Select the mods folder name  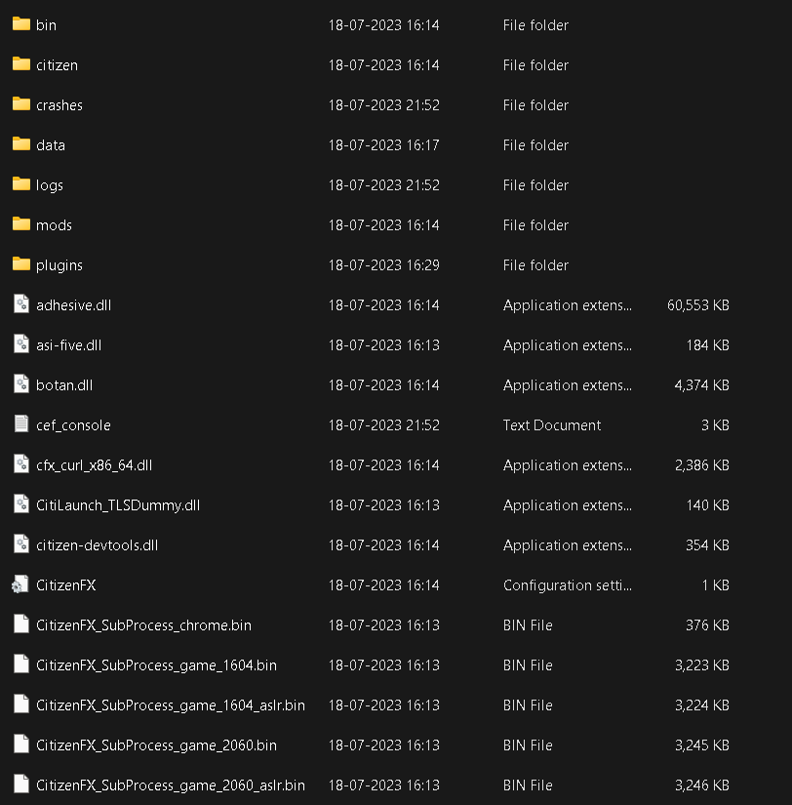tap(54, 225)
